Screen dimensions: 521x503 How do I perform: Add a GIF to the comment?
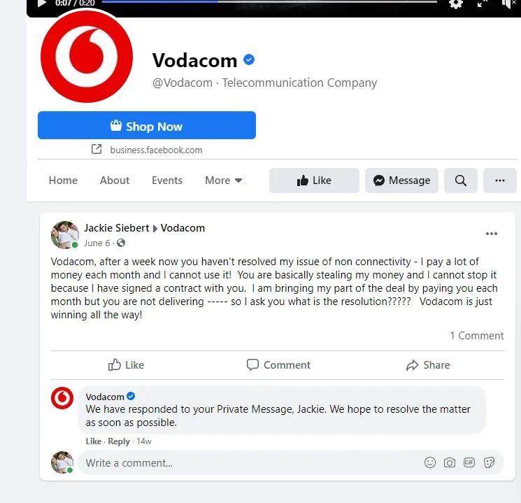[x=469, y=462]
